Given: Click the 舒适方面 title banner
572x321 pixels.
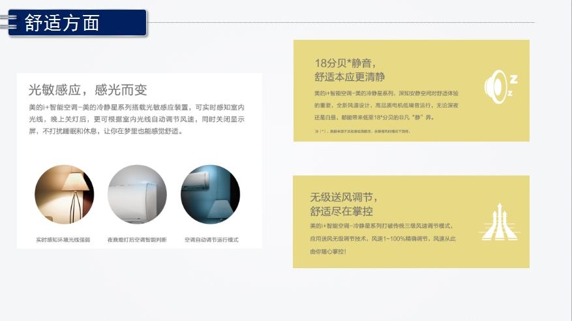Looking at the screenshot, I should (78, 23).
